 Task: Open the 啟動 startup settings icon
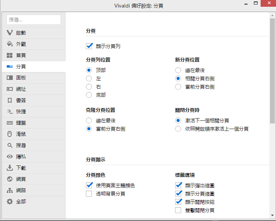click(x=10, y=33)
